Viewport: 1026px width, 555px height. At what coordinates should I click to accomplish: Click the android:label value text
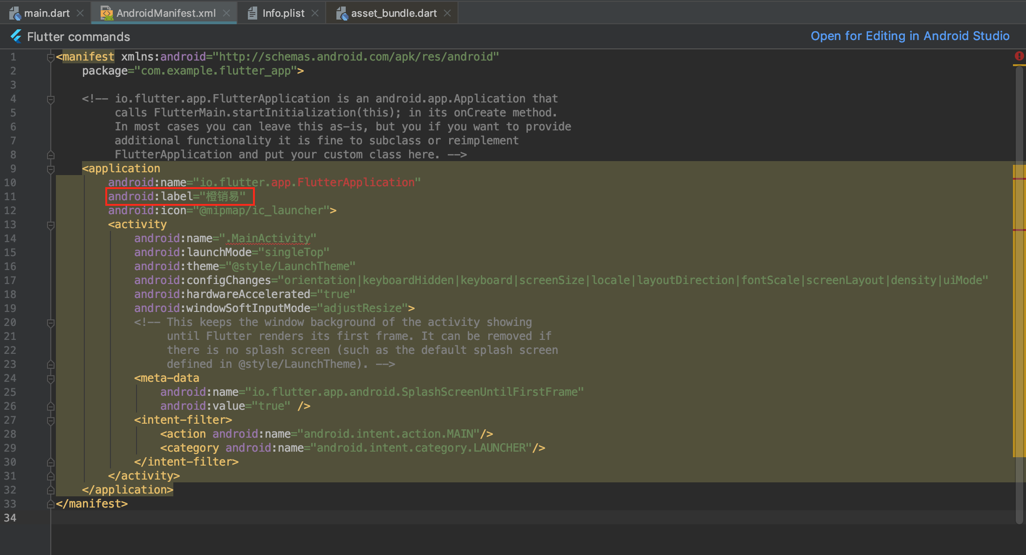tap(223, 196)
